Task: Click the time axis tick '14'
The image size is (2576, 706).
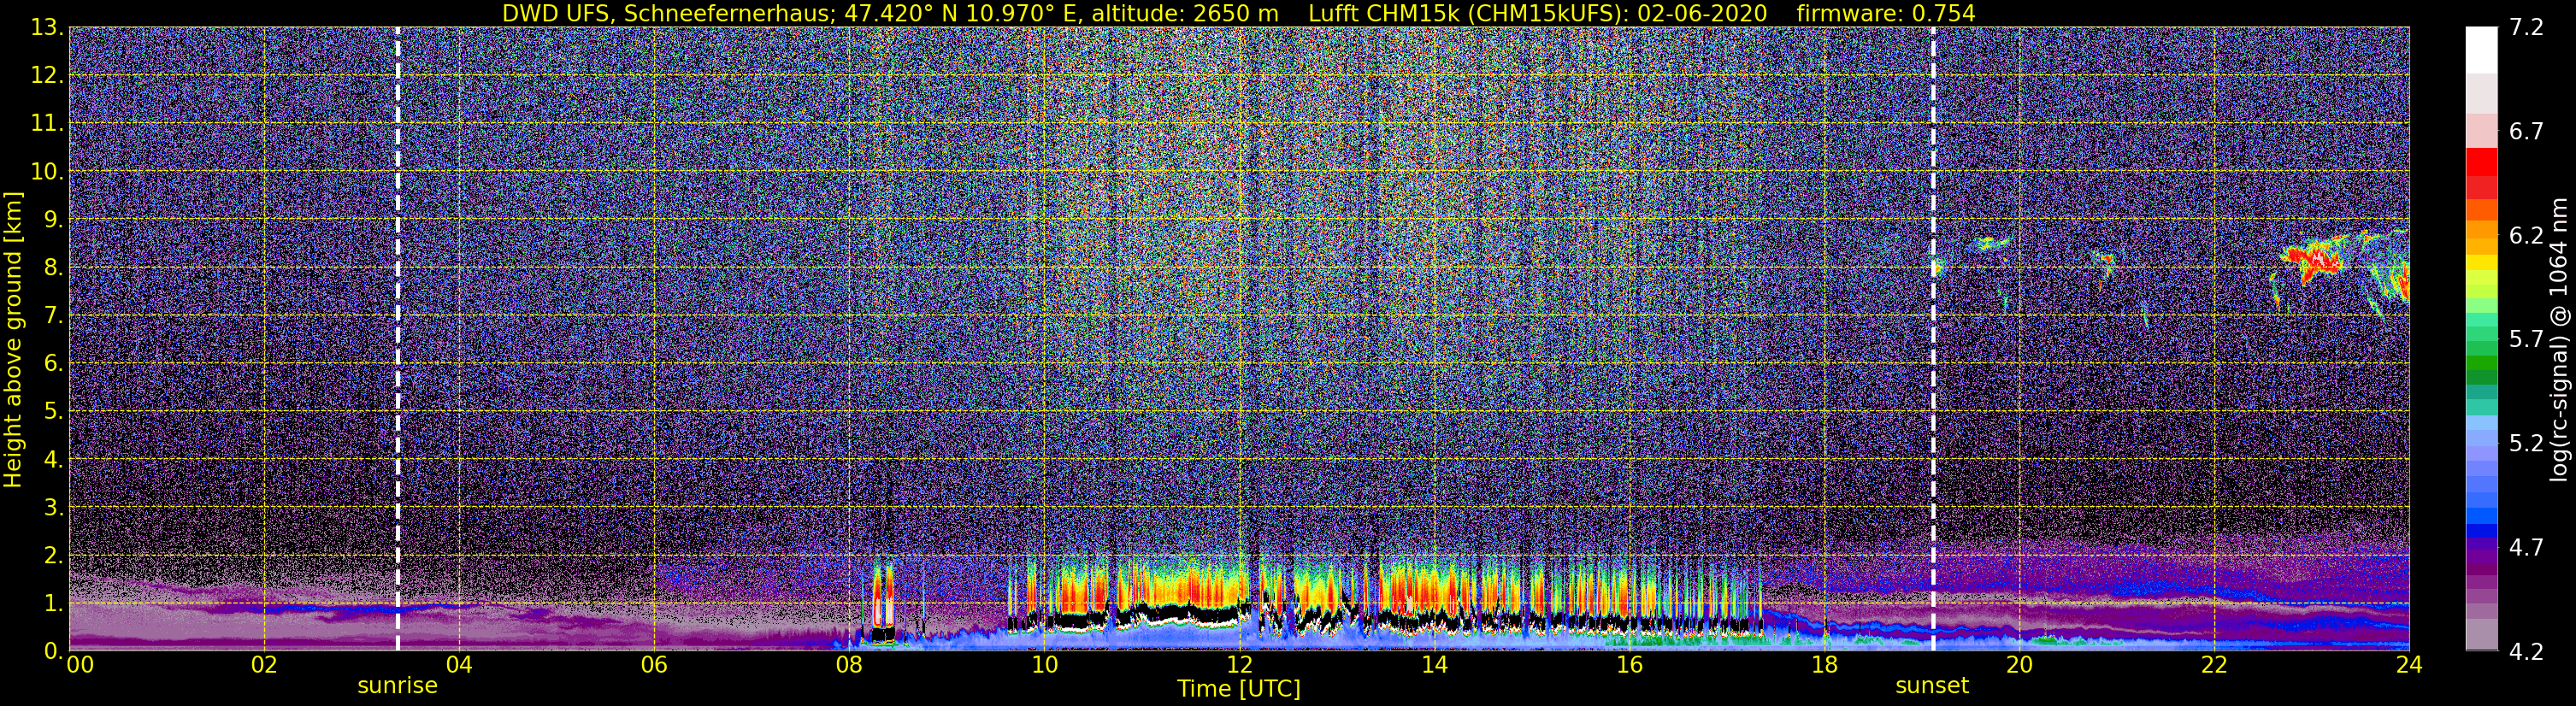Action: click(1434, 664)
